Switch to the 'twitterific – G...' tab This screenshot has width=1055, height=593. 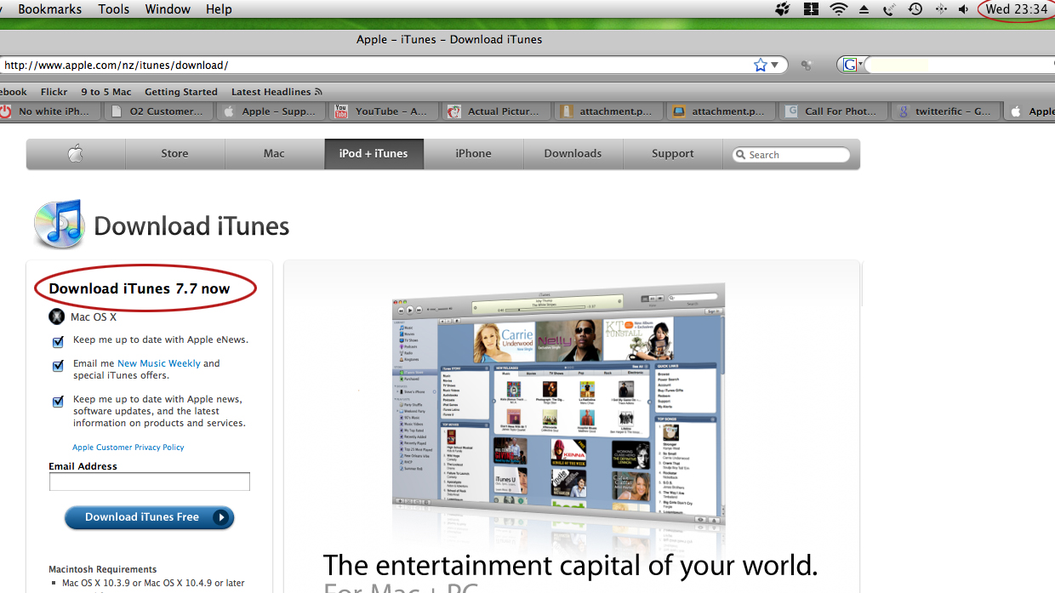coord(947,111)
